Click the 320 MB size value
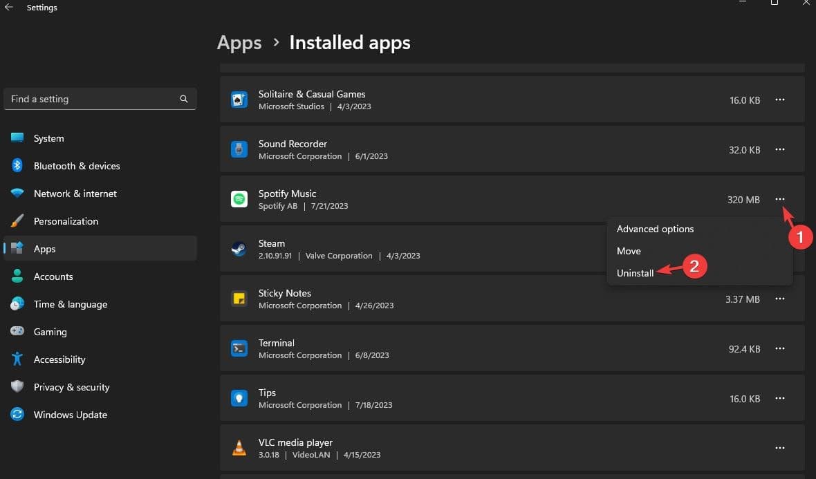 click(743, 200)
